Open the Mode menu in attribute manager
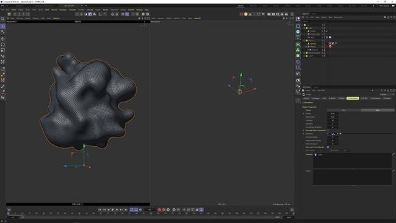The image size is (396, 223). pyautogui.click(x=308, y=90)
